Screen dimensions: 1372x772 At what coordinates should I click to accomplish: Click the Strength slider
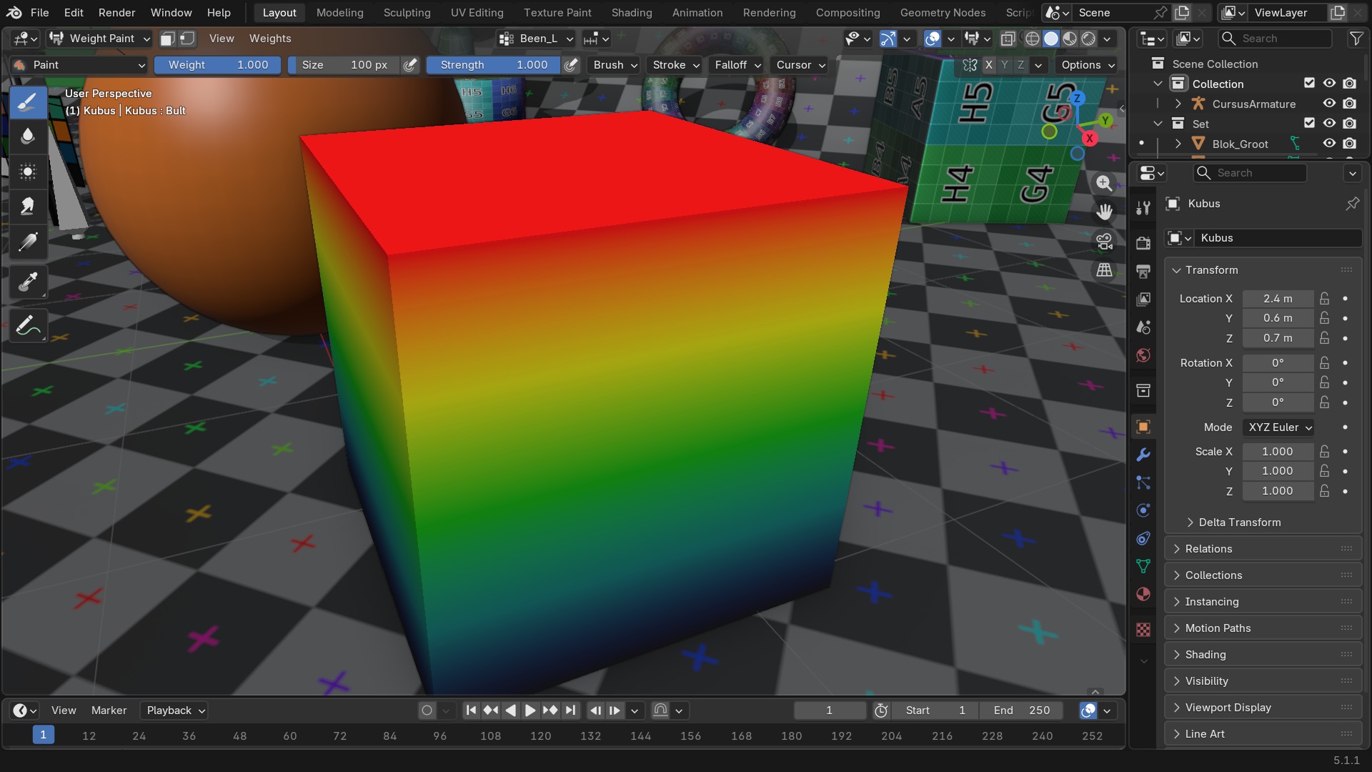point(494,65)
